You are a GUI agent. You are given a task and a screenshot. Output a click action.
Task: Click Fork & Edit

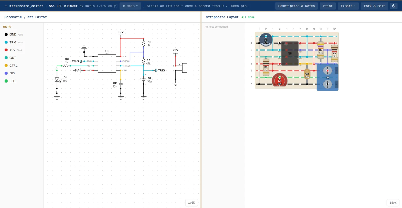pos(374,6)
